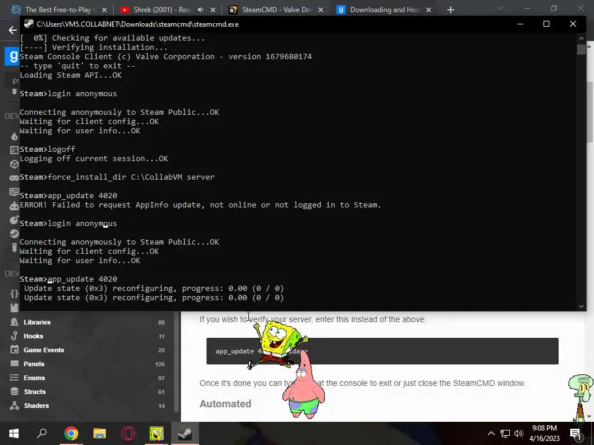Close The Best Free-to-Play tab
Viewport: 594px width, 445px height.
click(104, 10)
